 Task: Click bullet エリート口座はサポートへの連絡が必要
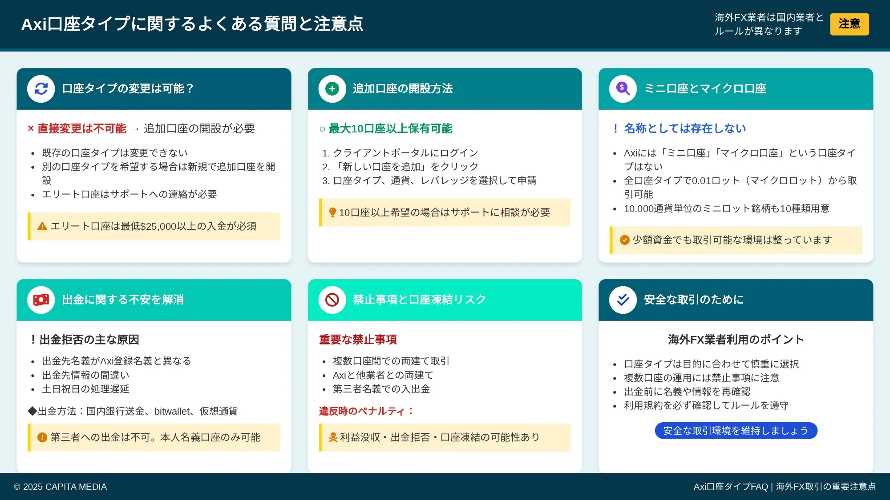coord(129,194)
